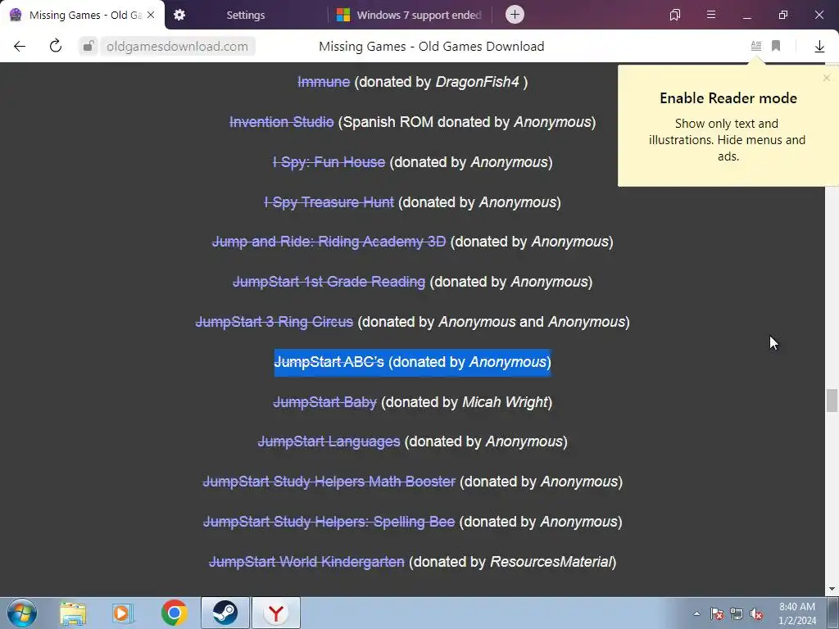This screenshot has height=629, width=839.
Task: Open the clock showing 8:40 AM
Action: 797,613
